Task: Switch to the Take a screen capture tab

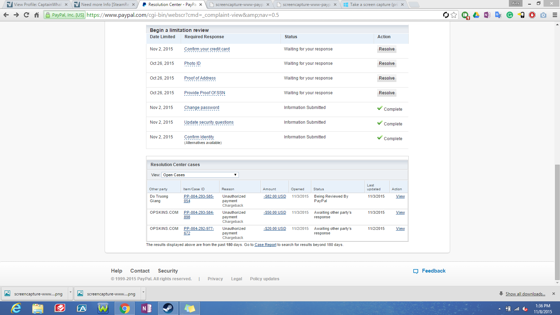Action: click(x=373, y=5)
